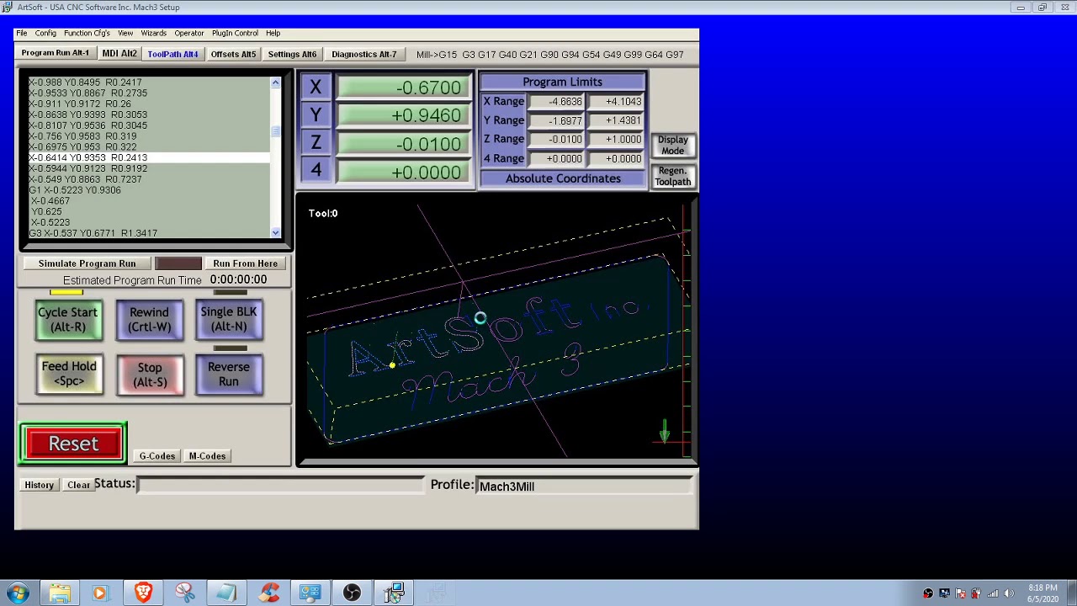Click the History button

[39, 485]
